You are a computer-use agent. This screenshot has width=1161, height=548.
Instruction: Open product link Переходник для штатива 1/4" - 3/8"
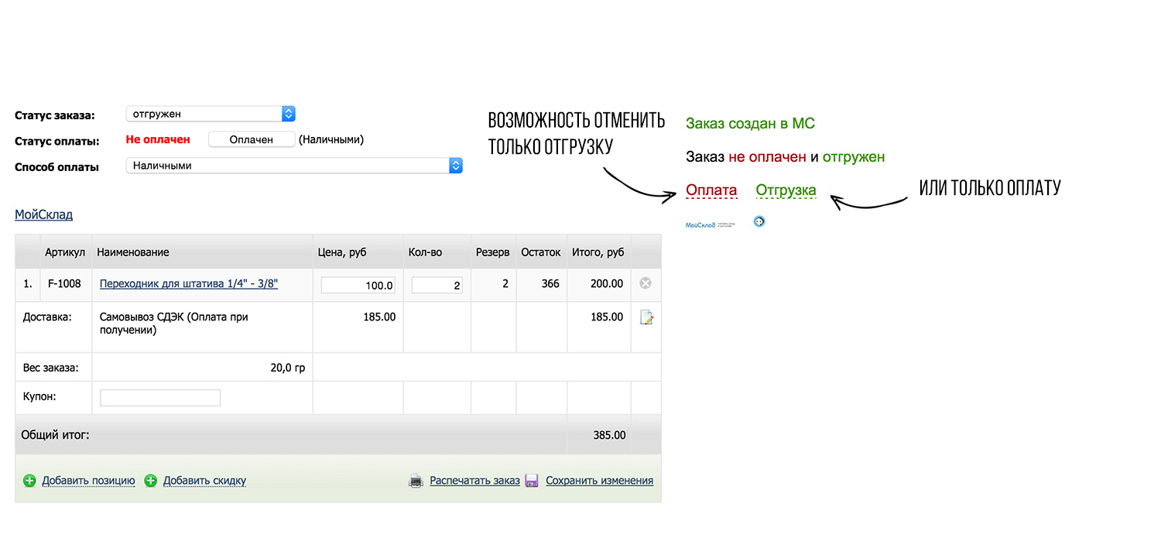(x=189, y=284)
